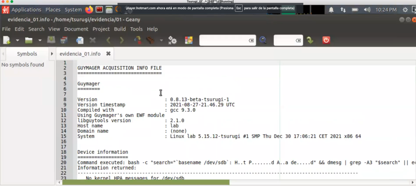This screenshot has height=186, width=416.
Task: Open the volume control tray icon
Action: click(x=367, y=10)
